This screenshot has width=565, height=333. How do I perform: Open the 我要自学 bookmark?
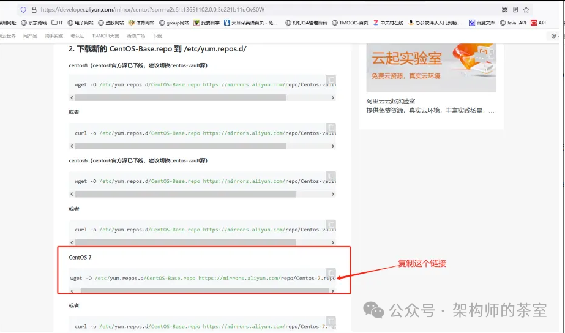coord(206,23)
